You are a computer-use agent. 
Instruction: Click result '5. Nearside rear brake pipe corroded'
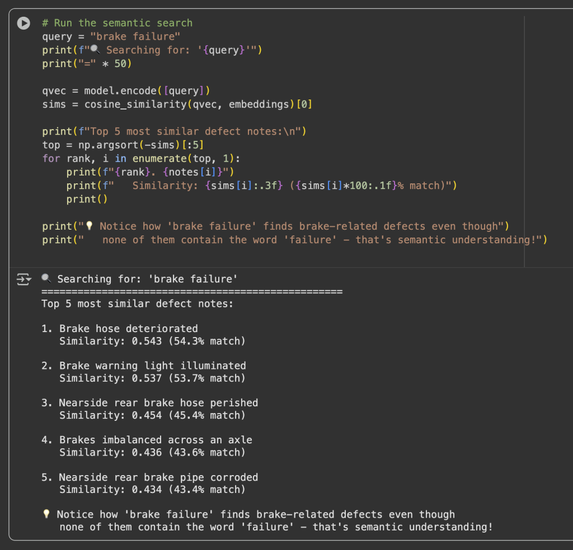click(150, 477)
